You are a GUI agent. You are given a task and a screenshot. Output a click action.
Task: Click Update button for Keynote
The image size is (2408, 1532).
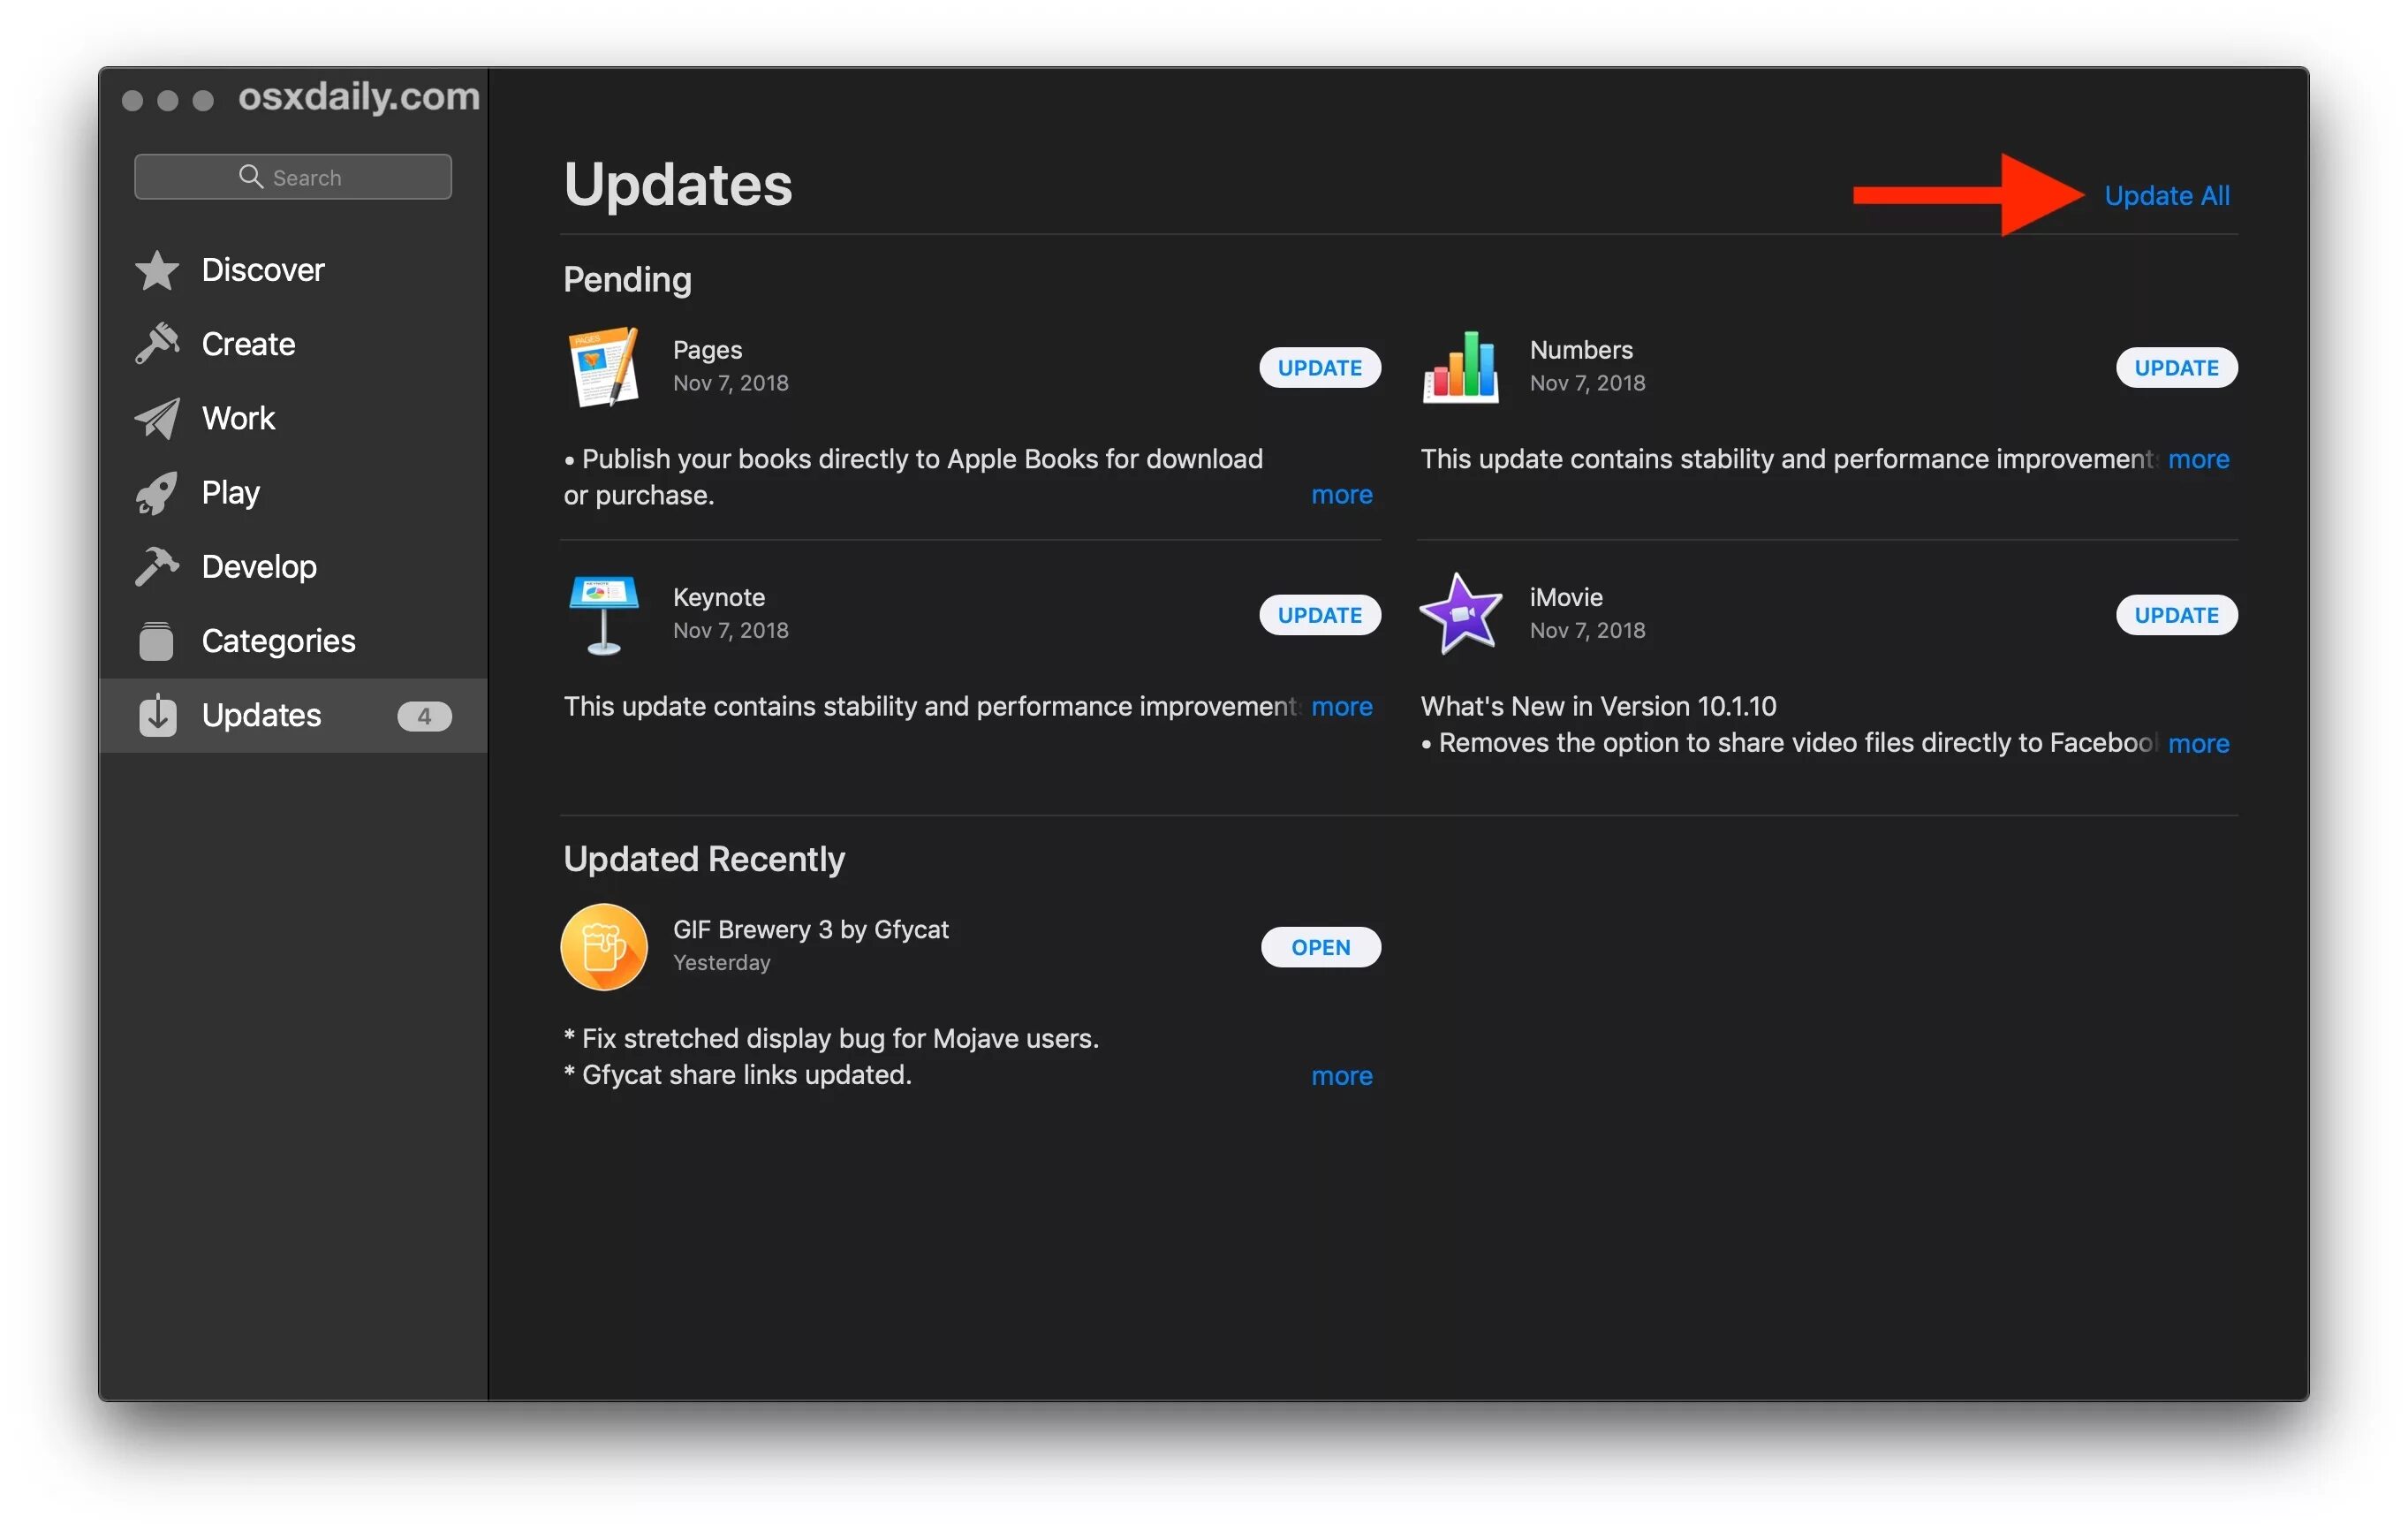tap(1318, 612)
